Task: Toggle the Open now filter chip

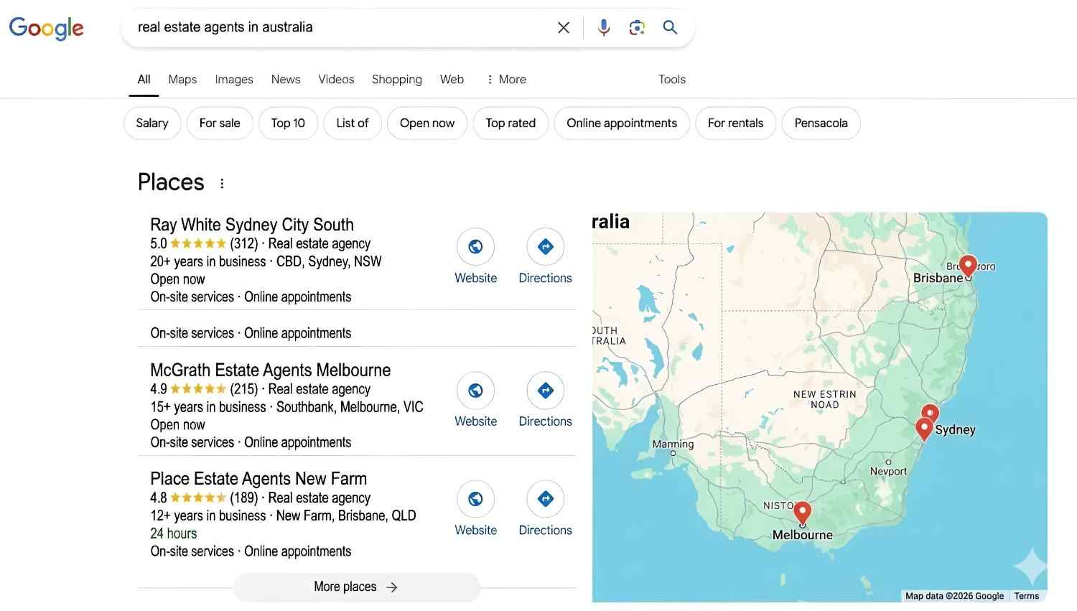Action: tap(427, 123)
